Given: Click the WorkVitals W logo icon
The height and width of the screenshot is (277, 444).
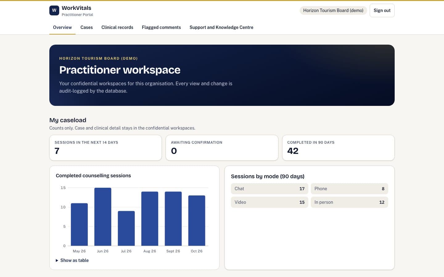Looking at the screenshot, I should 54,10.
